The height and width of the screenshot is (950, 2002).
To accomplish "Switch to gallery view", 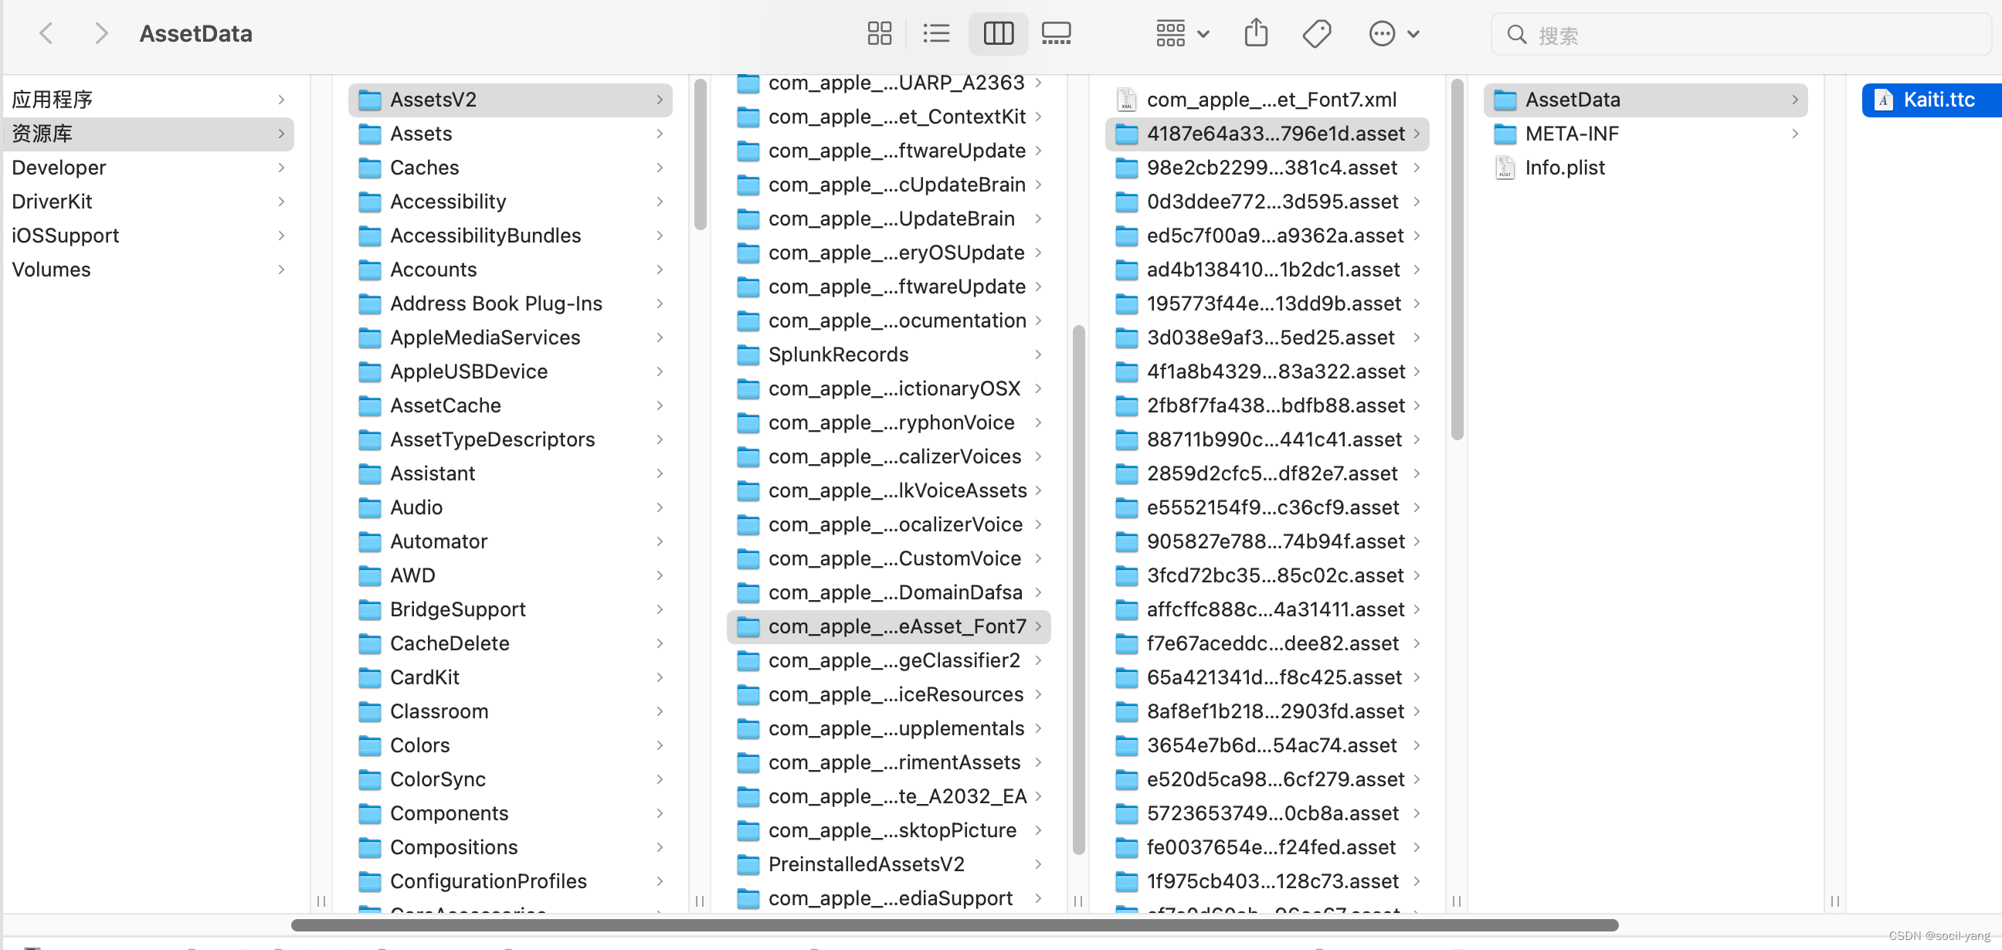I will tap(1056, 33).
